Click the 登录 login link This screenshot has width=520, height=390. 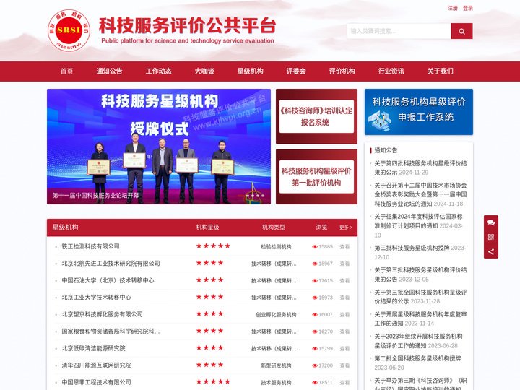pyautogui.click(x=468, y=8)
